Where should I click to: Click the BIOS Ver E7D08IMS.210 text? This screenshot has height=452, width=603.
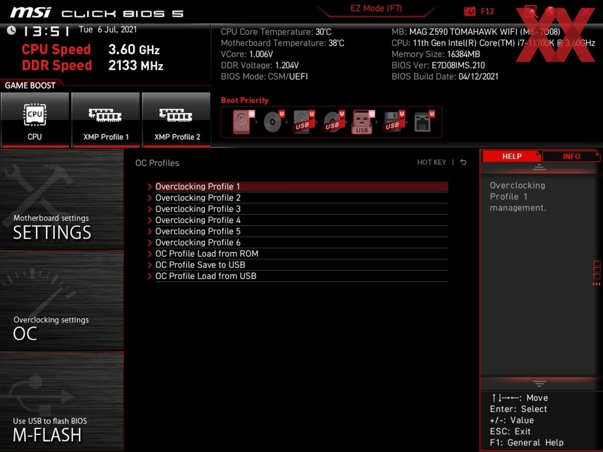click(x=438, y=65)
